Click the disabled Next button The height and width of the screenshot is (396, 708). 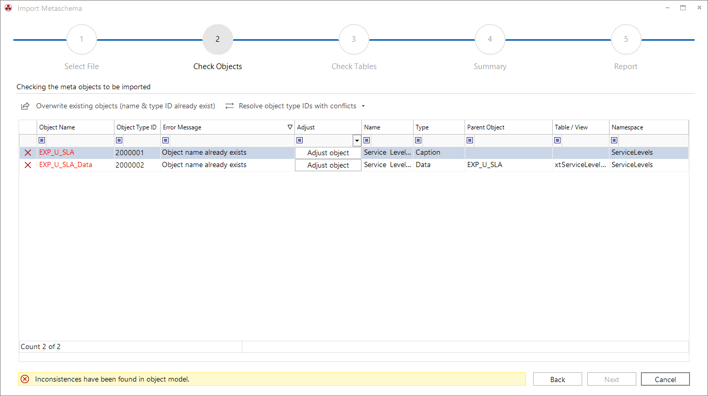pos(612,379)
